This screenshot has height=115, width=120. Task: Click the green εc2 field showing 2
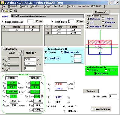click(35, 83)
